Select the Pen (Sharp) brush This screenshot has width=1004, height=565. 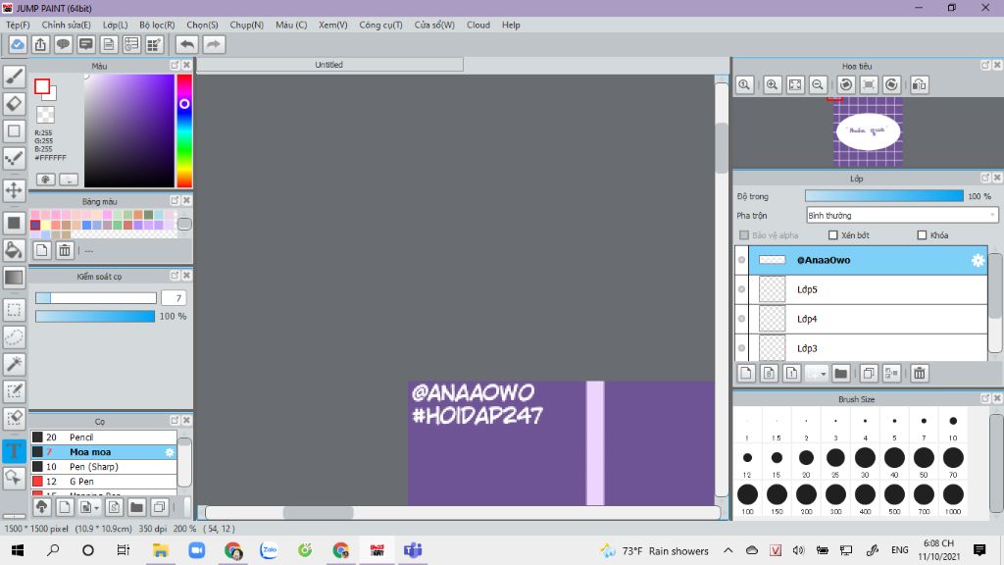(x=104, y=467)
